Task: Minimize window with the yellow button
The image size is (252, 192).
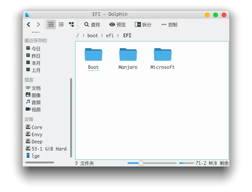Action: pos(207,15)
